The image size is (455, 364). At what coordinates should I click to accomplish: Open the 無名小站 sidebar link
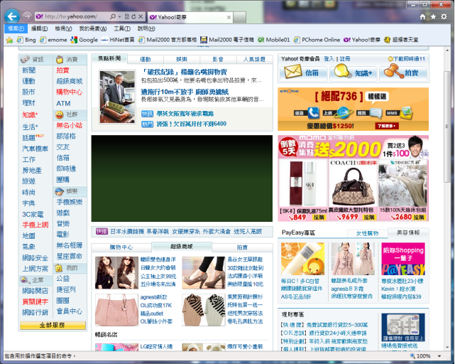(70, 125)
